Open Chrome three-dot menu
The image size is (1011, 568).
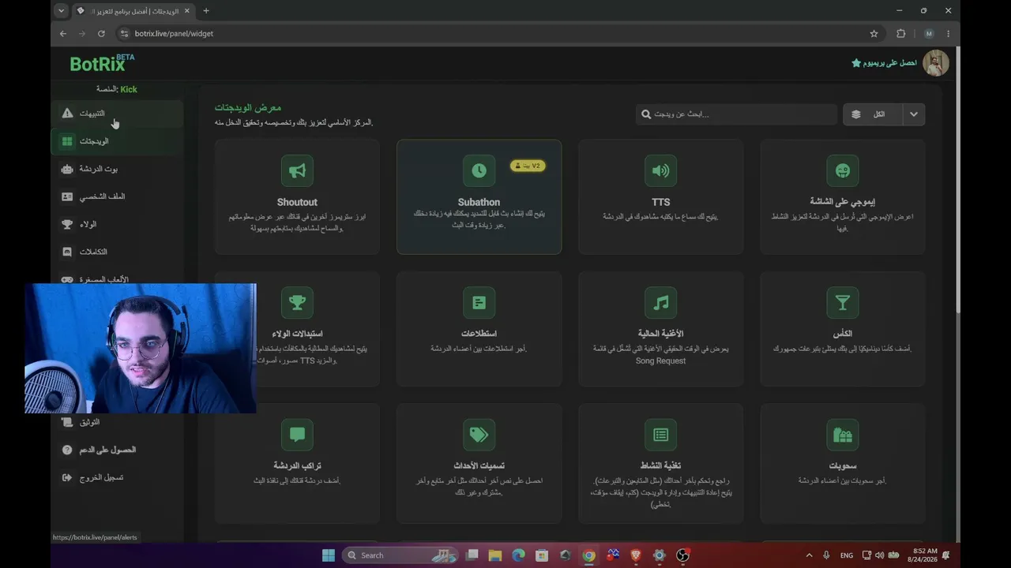pyautogui.click(x=948, y=34)
